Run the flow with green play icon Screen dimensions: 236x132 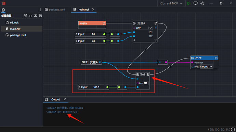(189, 3)
